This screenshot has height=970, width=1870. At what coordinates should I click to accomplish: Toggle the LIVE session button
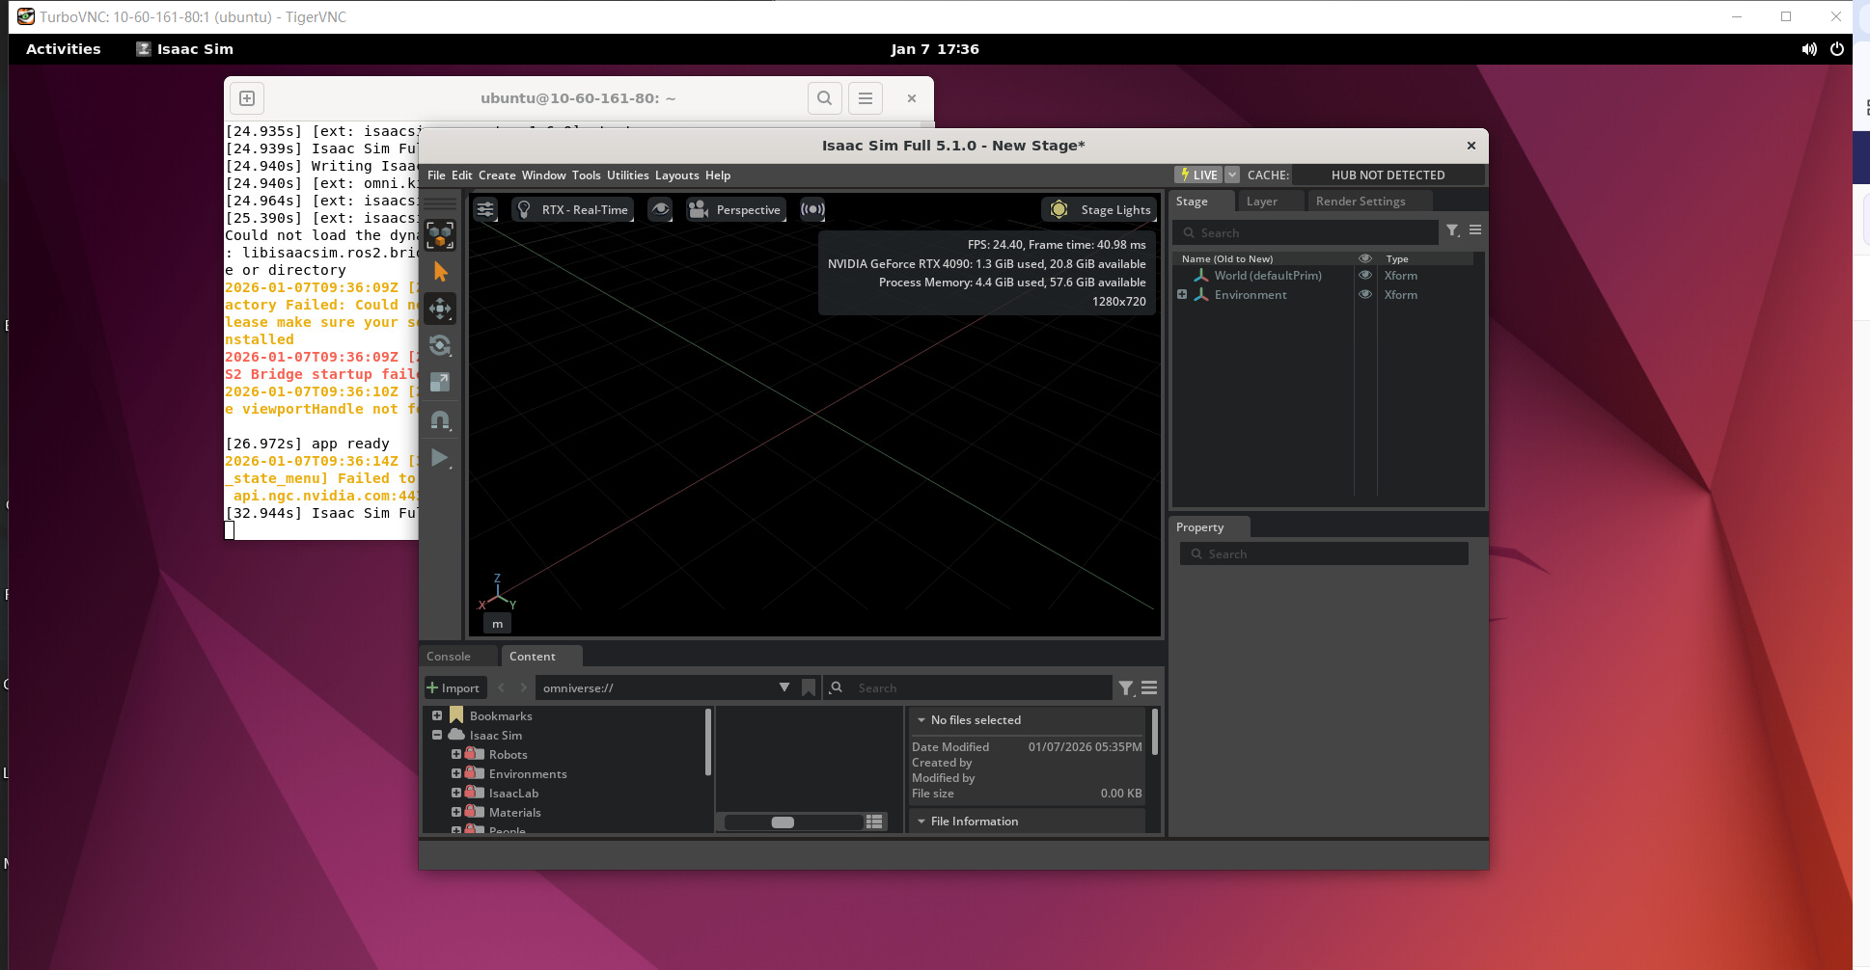coord(1198,175)
